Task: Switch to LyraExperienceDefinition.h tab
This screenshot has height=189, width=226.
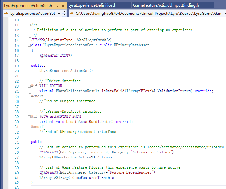Action: pos(92,5)
